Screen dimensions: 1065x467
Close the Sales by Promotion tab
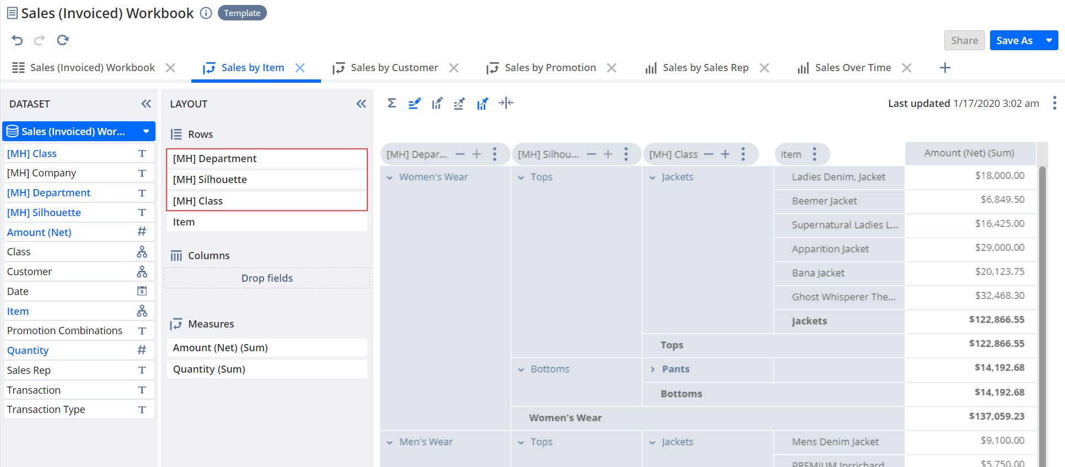612,68
